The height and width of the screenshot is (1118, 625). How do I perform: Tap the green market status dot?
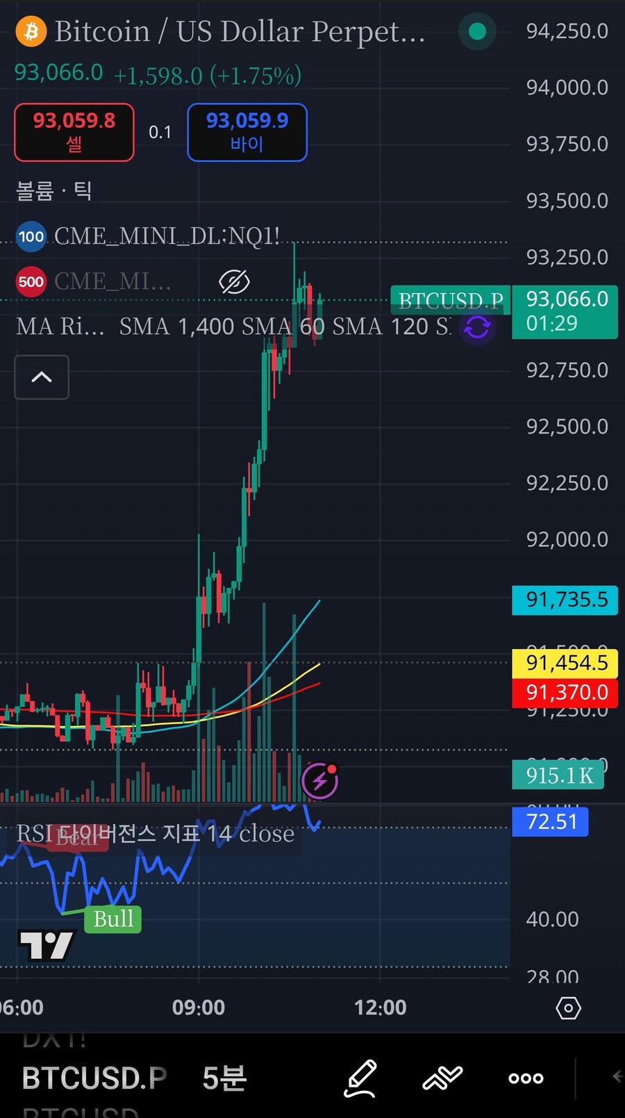tap(477, 31)
